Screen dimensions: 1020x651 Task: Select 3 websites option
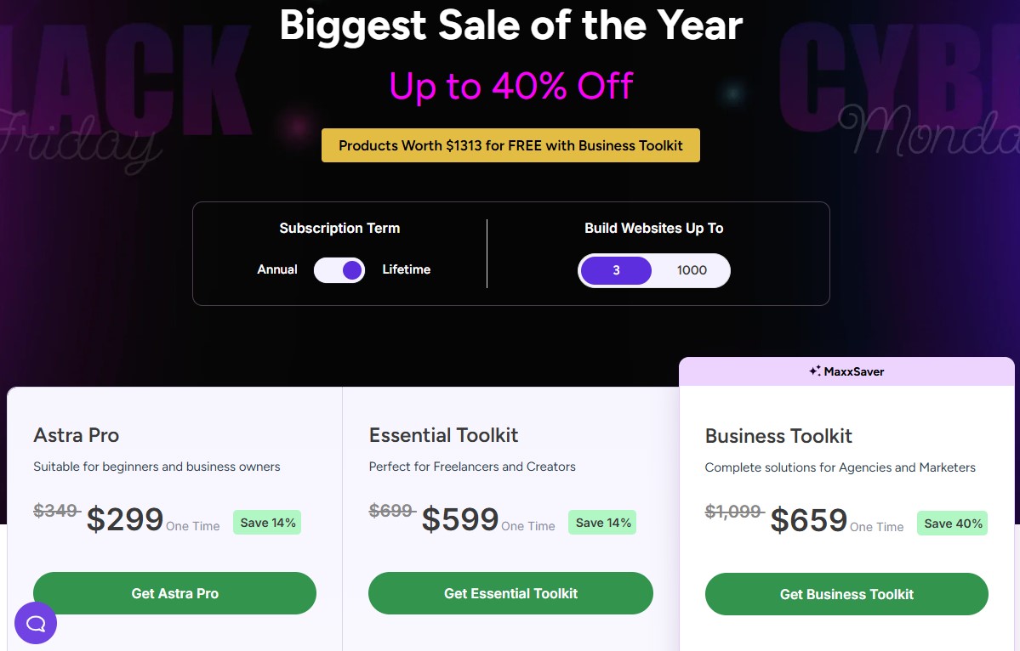coord(616,270)
